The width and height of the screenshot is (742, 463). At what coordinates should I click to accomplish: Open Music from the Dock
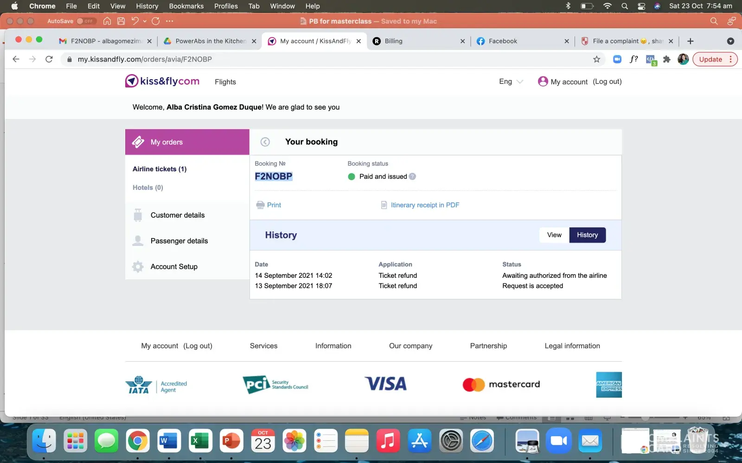pos(388,440)
